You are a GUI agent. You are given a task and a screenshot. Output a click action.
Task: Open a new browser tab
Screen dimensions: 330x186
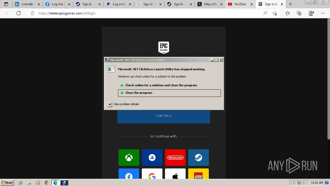pyautogui.click(x=290, y=4)
